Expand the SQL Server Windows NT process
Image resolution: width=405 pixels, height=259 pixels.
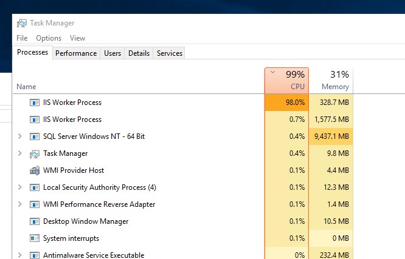pos(20,136)
